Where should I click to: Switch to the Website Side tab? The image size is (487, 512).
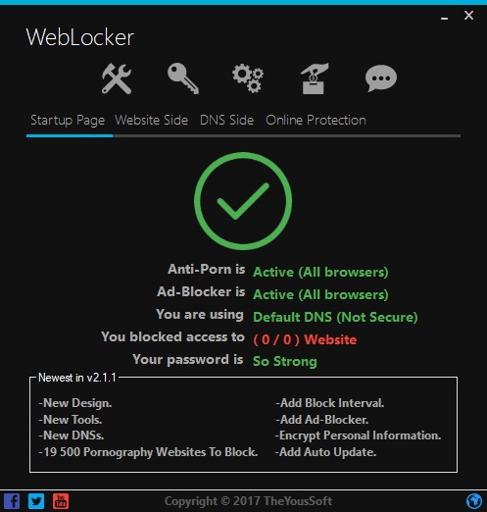pyautogui.click(x=151, y=121)
